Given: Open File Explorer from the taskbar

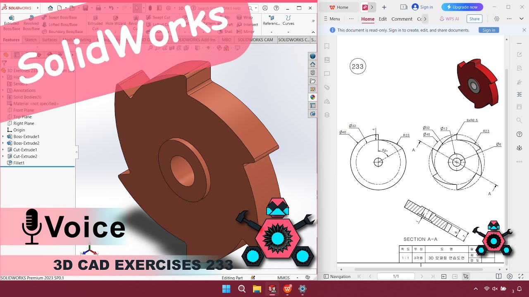Looking at the screenshot, I should point(257,289).
